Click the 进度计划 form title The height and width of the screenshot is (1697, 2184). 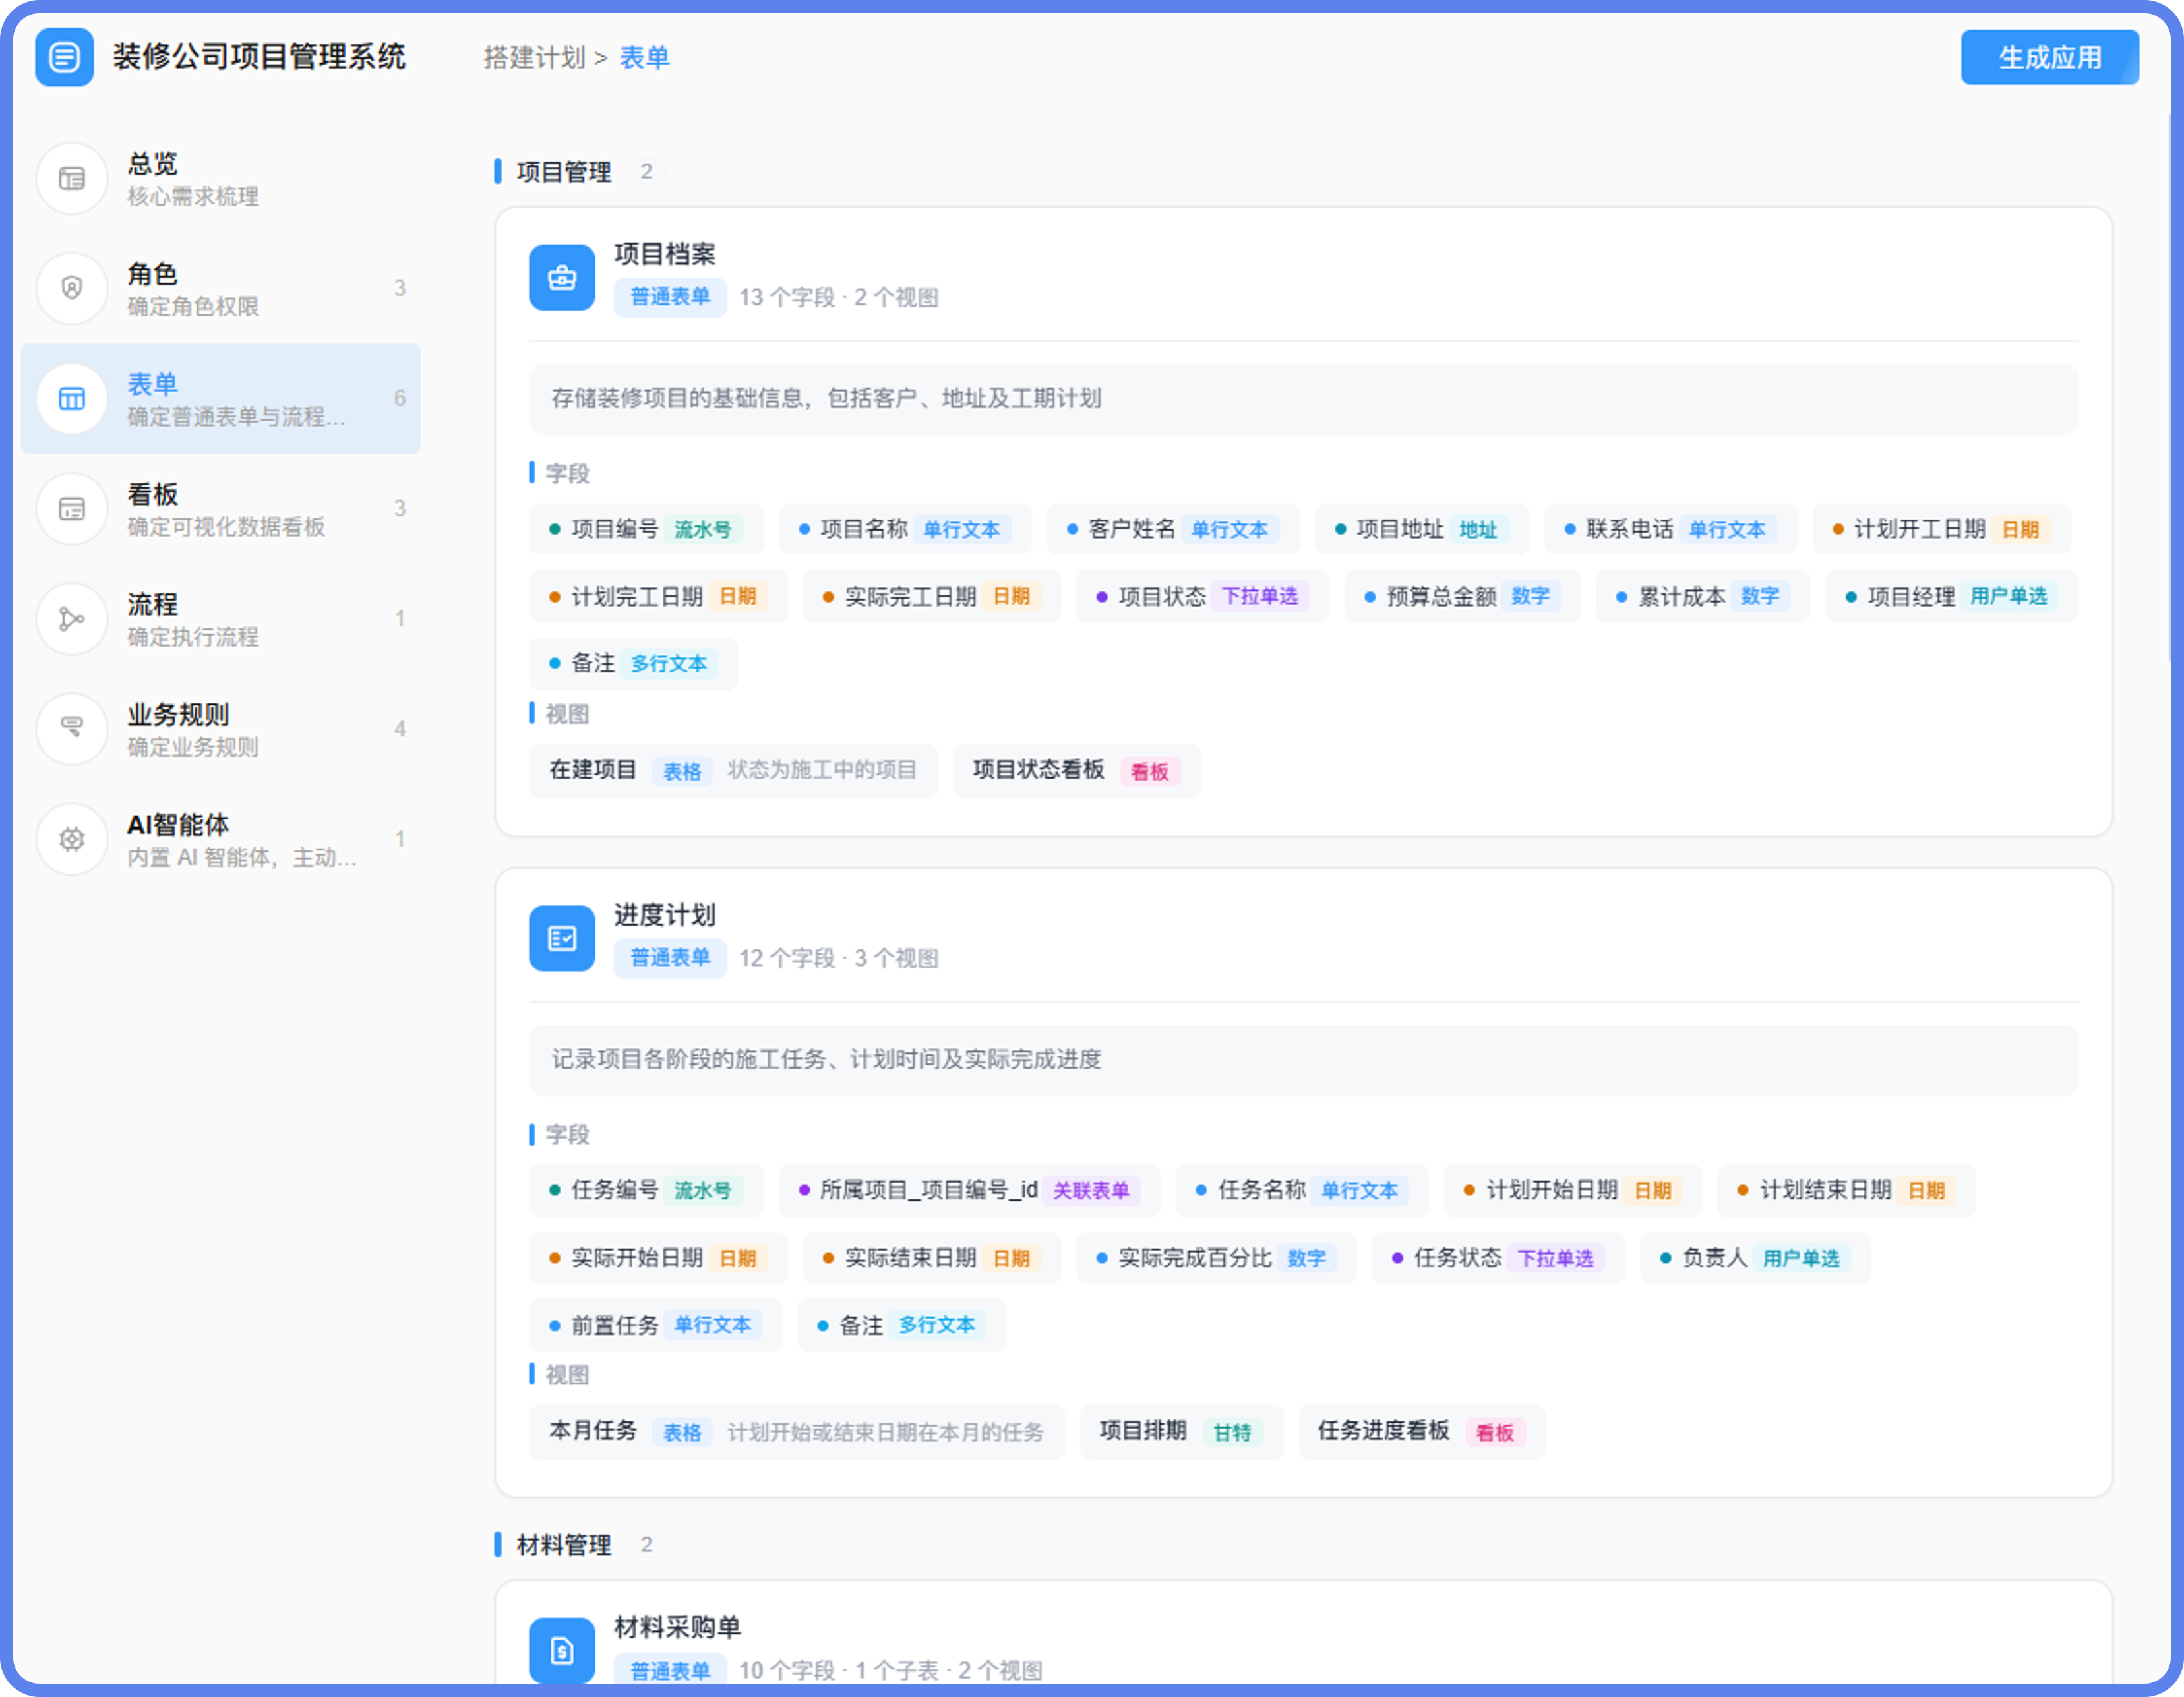[664, 915]
